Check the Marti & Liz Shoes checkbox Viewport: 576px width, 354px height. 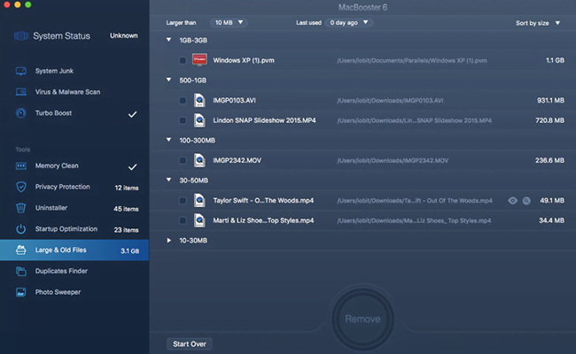tap(183, 220)
